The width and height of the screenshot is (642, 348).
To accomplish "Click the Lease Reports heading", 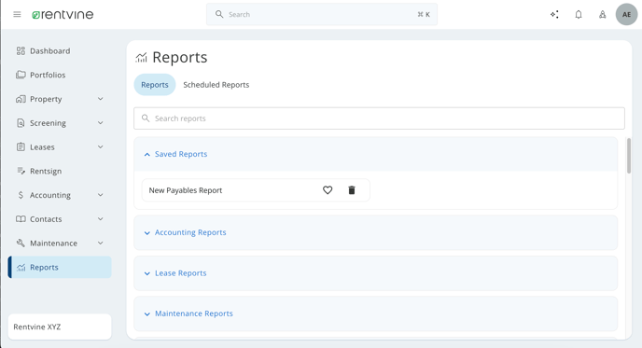I will tap(181, 273).
